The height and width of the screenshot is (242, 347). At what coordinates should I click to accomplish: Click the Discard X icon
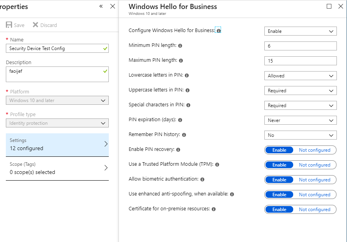coord(35,25)
